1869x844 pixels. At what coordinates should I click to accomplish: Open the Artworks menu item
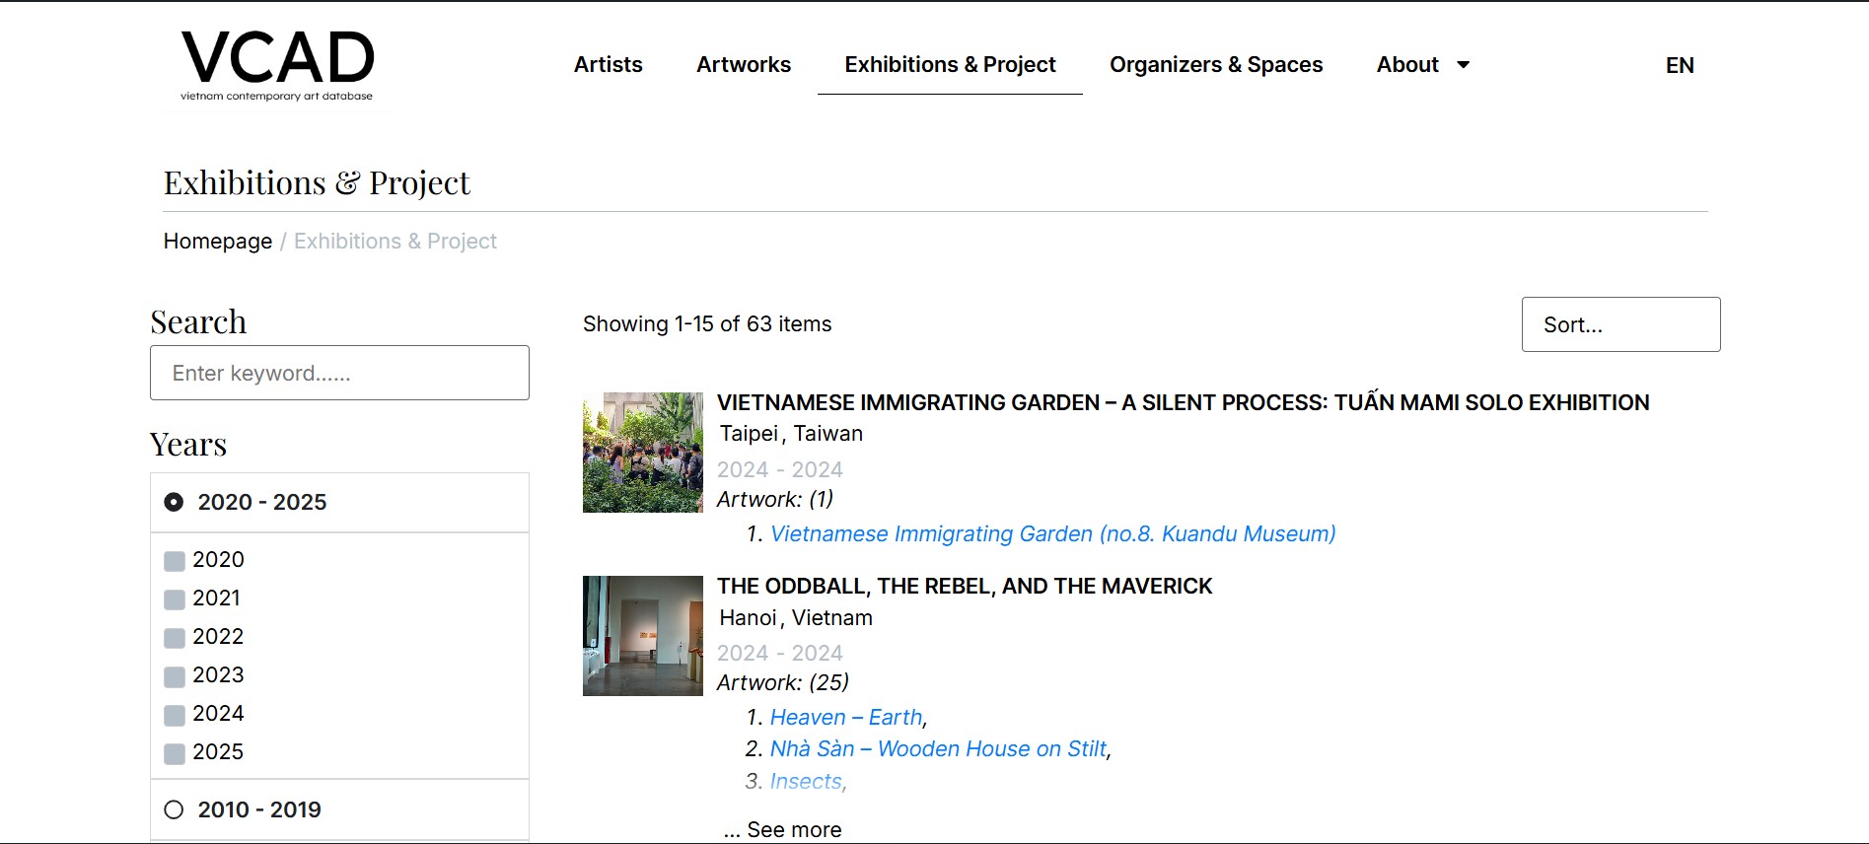click(743, 65)
